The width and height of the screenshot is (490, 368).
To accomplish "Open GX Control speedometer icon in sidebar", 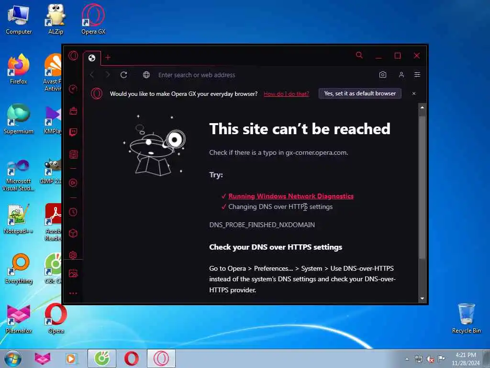I will [x=73, y=89].
